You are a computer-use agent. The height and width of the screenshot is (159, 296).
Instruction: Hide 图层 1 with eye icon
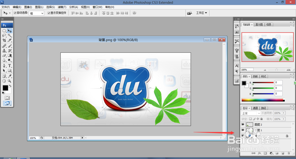pyautogui.click(x=243, y=130)
